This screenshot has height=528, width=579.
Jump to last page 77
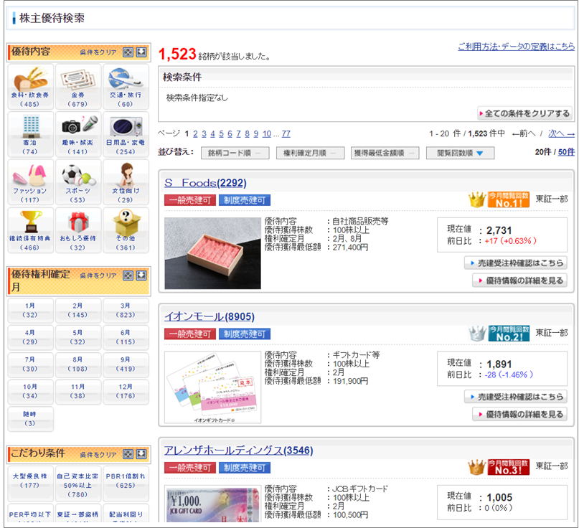pyautogui.click(x=286, y=133)
